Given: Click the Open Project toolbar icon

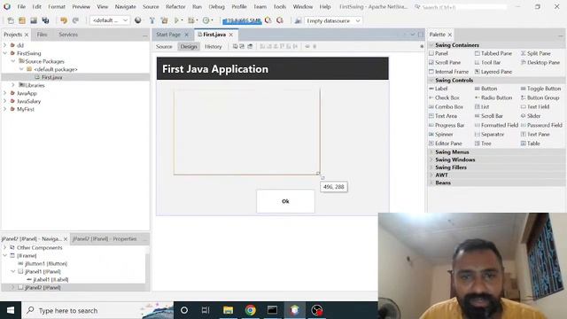Looking at the screenshot, I should 34,20.
